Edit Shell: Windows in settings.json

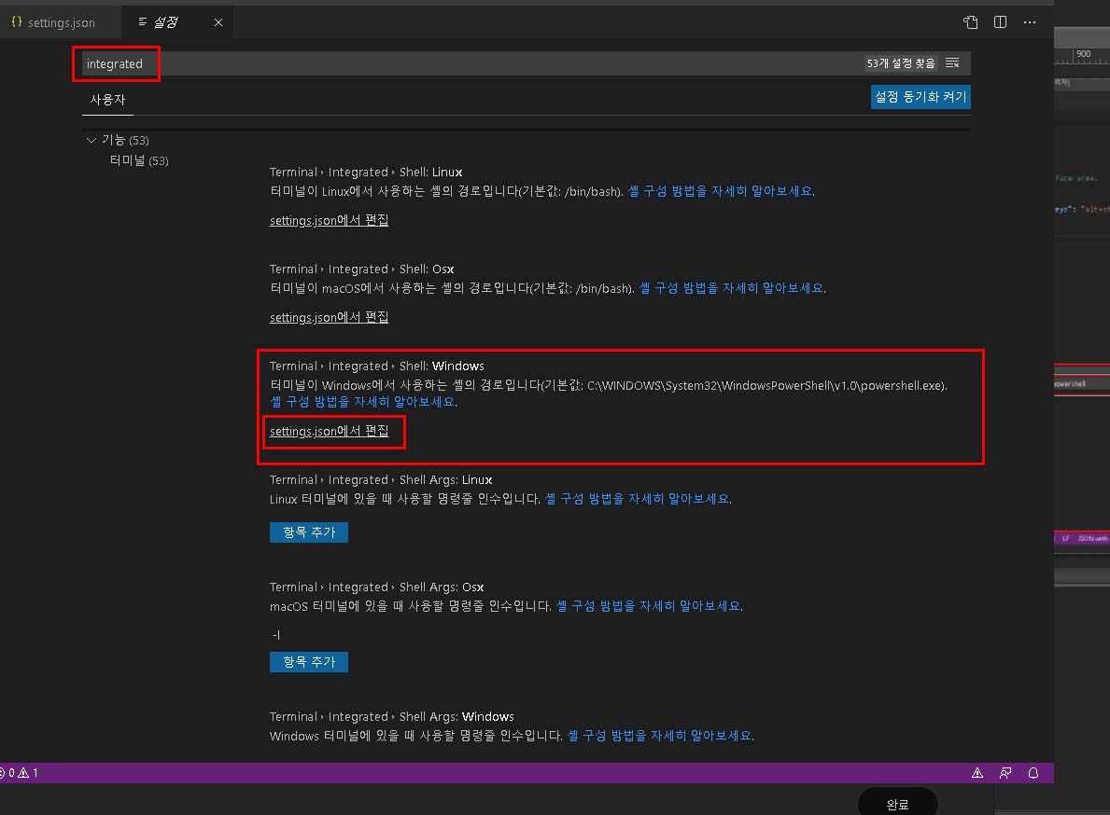[330, 431]
